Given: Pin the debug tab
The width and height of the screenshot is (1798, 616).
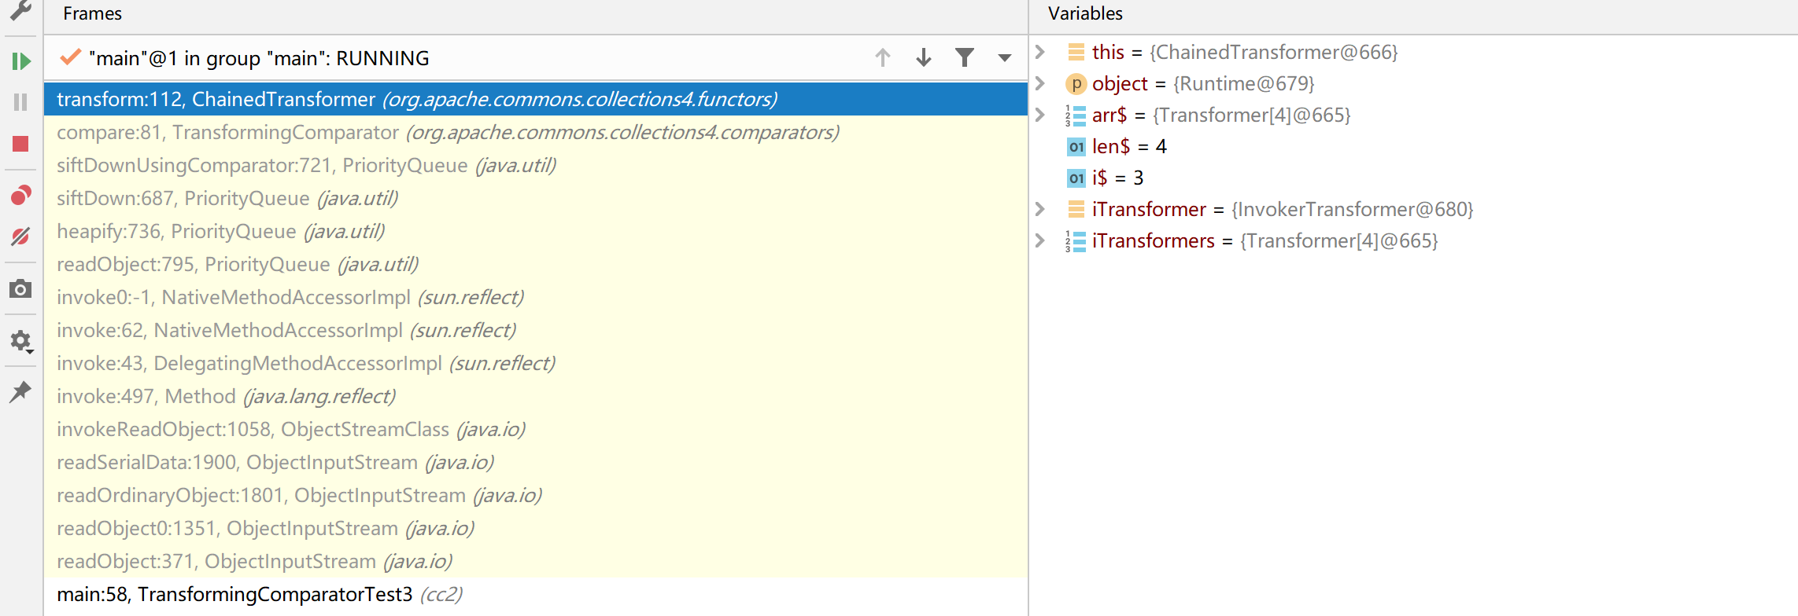Looking at the screenshot, I should coord(20,391).
